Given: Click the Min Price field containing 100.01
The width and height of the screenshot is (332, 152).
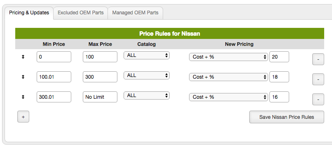Looking at the screenshot, I should pyautogui.click(x=54, y=77).
